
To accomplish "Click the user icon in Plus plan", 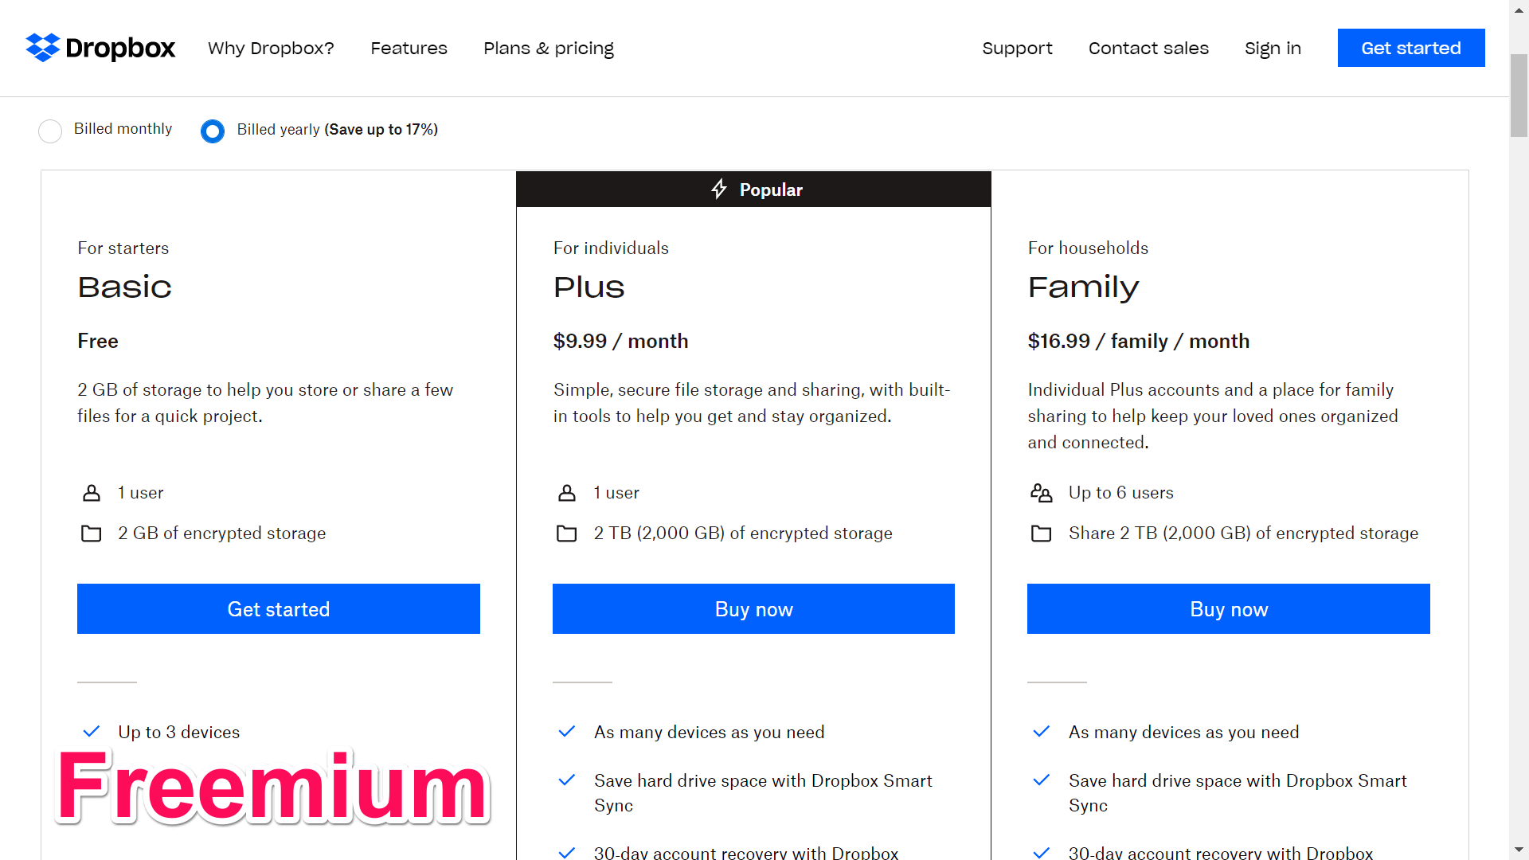I will 567,493.
